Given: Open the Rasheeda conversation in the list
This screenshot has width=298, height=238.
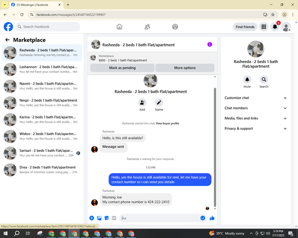Looking at the screenshot, I should [x=42, y=53].
